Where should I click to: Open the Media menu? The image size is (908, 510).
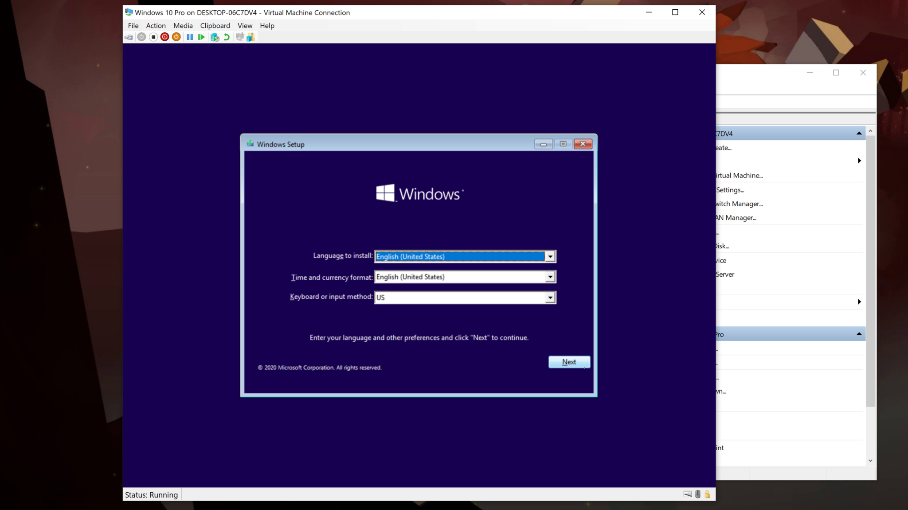tap(183, 26)
